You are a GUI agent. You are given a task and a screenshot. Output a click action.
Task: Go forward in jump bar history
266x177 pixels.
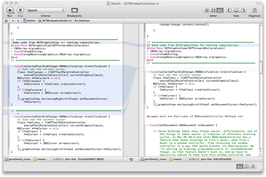[18, 21]
